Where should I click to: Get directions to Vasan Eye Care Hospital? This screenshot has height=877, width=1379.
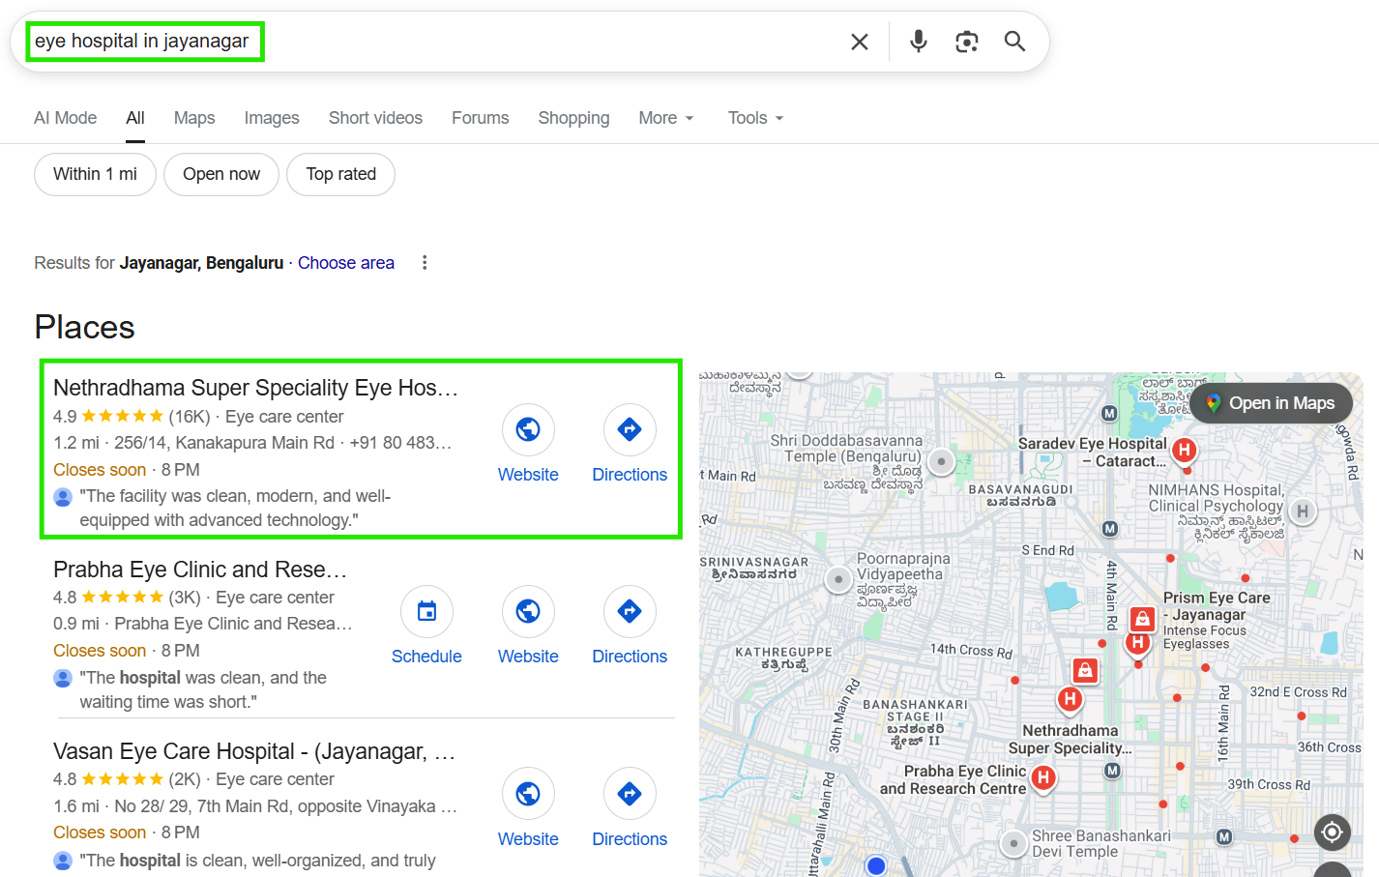630,795
